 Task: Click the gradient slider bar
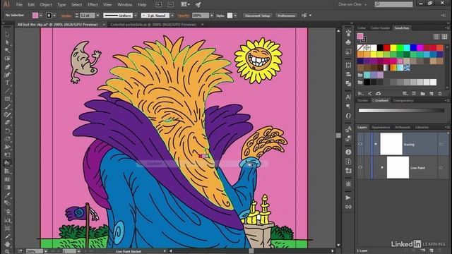pyautogui.click(x=401, y=110)
